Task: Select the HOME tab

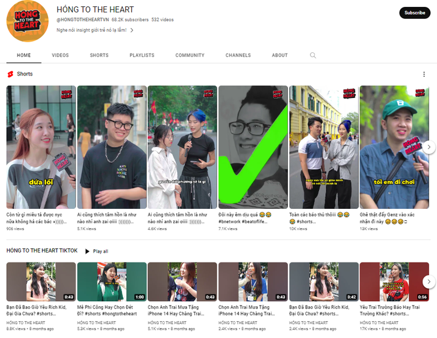Action: (24, 55)
